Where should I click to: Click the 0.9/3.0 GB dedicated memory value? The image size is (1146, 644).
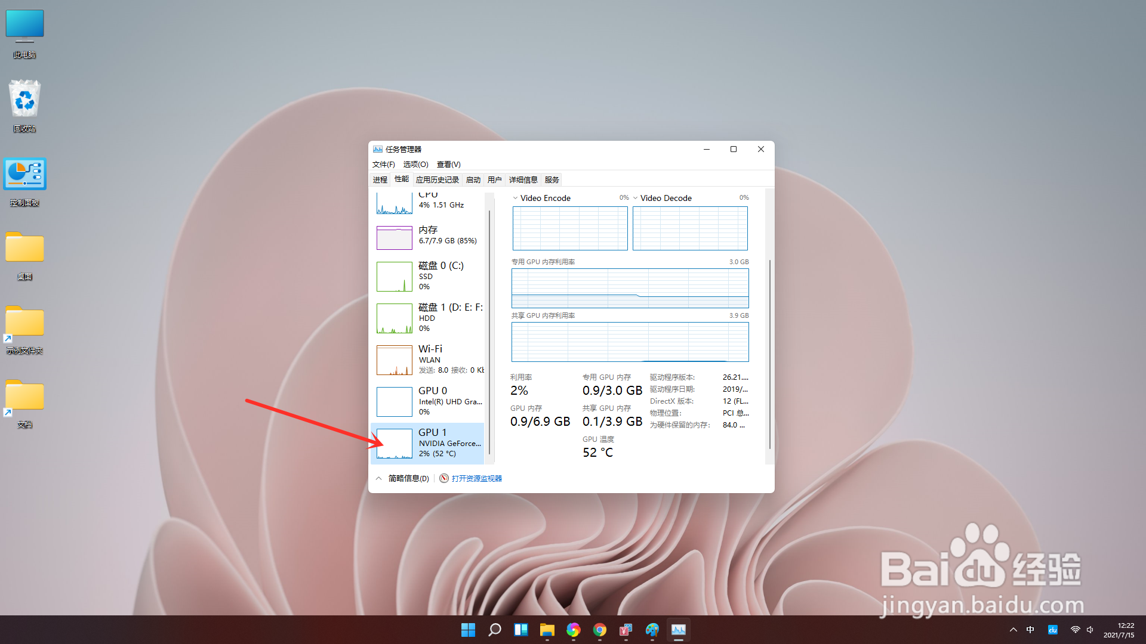click(x=612, y=391)
